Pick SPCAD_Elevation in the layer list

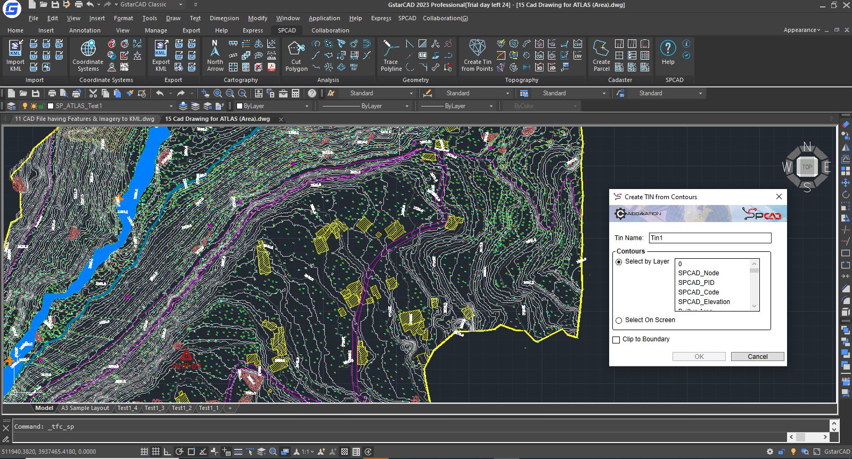click(x=704, y=302)
